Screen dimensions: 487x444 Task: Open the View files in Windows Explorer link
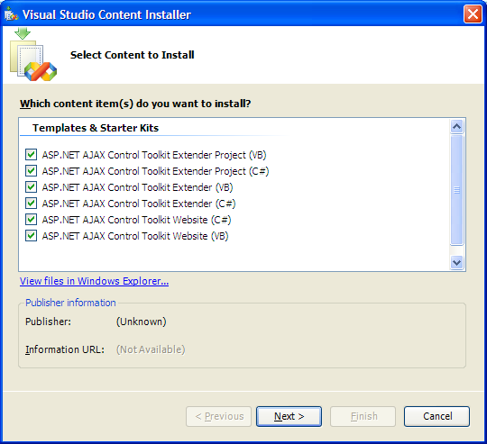(94, 281)
